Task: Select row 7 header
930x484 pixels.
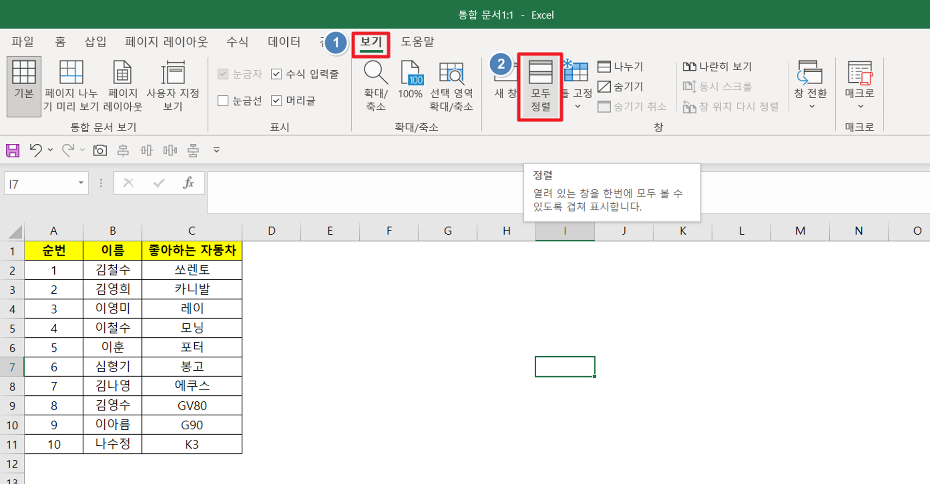Action: point(12,367)
